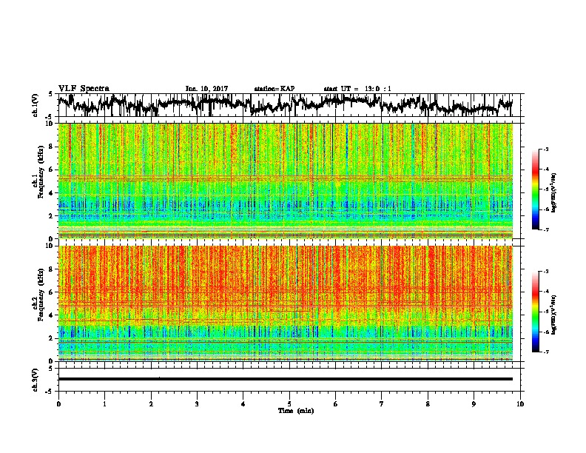Screen dimensions: 586x453
Task: Click the 'station=KAP' header label
Action: click(x=275, y=89)
